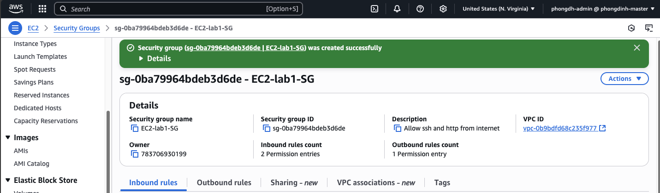Open the help question mark icon

point(420,9)
